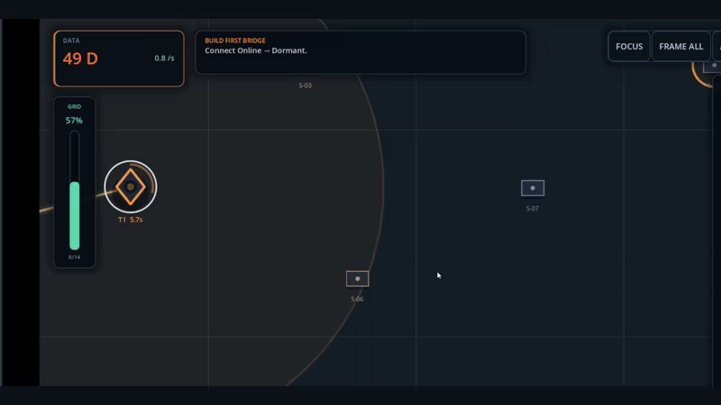Image resolution: width=721 pixels, height=405 pixels.
Task: Click the GRID 57% readout
Action: (74, 121)
